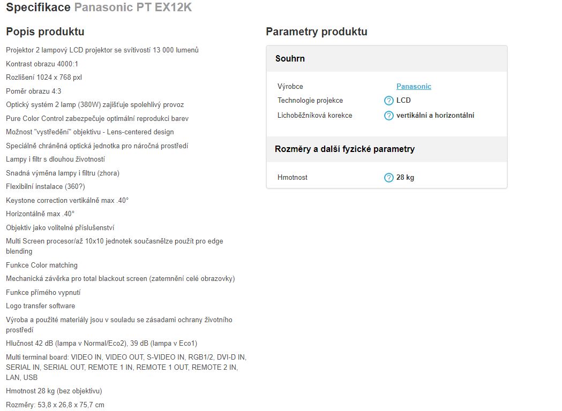Select the Souhrn section header

[x=387, y=59]
